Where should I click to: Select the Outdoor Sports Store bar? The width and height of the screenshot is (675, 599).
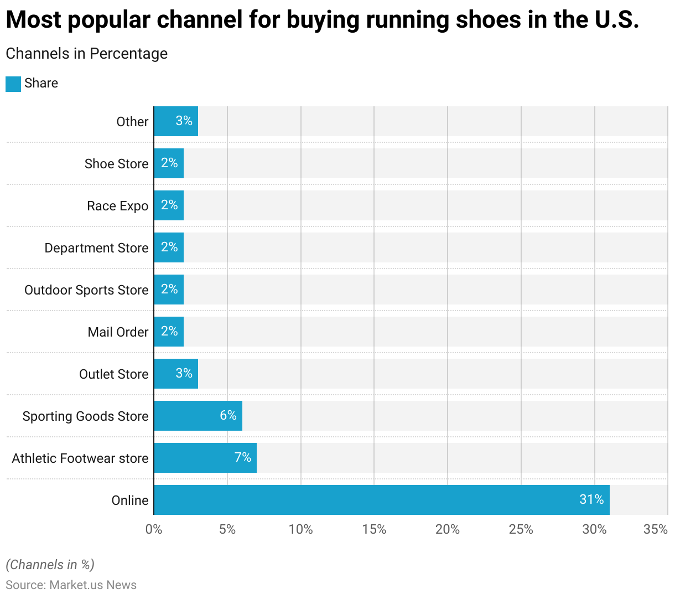[x=169, y=290]
